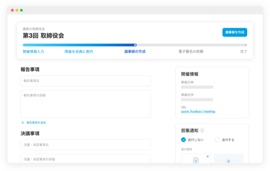The width and height of the screenshot is (270, 171).
Task: Click the attached document file icon
Action: pyautogui.click(x=196, y=160)
